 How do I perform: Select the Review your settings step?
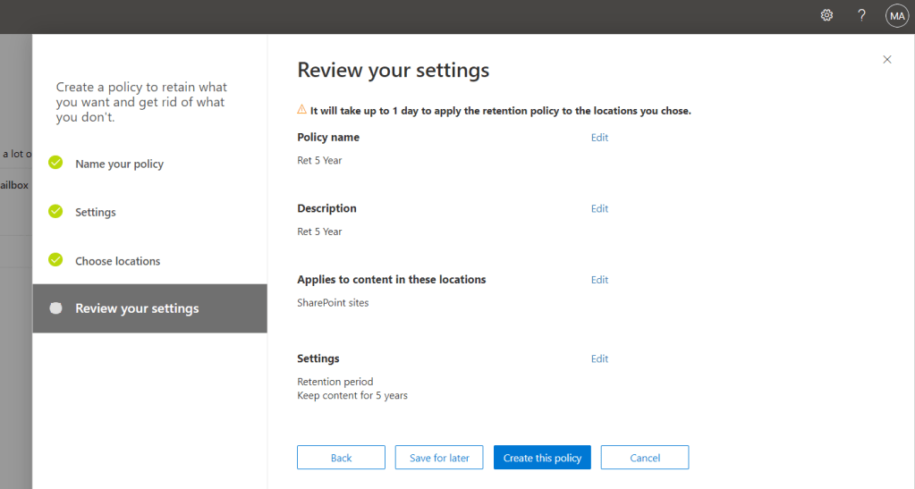tap(137, 308)
